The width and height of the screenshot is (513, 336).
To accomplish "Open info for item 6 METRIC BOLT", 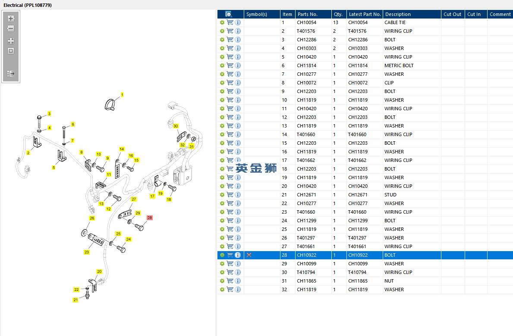I will pyautogui.click(x=238, y=65).
